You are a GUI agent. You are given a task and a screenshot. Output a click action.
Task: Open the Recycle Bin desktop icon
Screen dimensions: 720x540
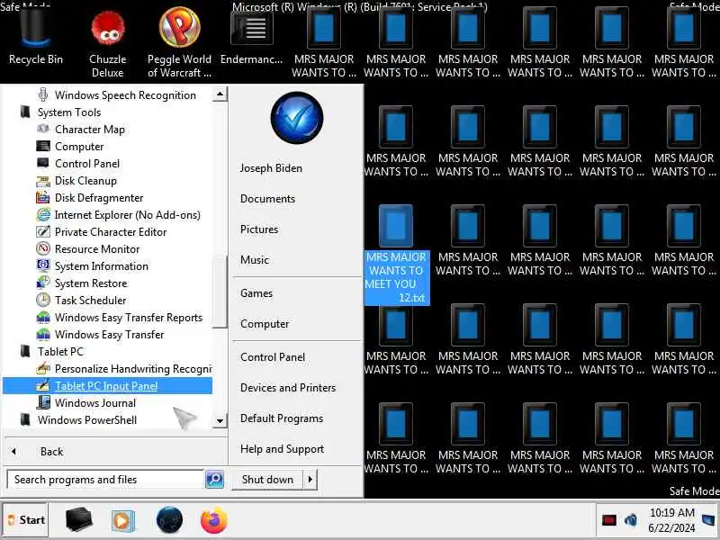pos(35,34)
